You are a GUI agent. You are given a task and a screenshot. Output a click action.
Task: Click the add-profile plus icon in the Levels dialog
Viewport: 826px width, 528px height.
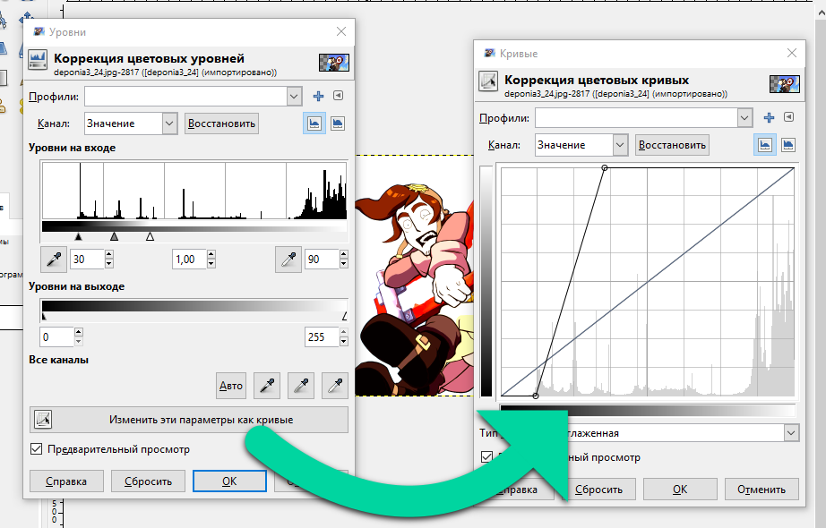click(x=318, y=97)
